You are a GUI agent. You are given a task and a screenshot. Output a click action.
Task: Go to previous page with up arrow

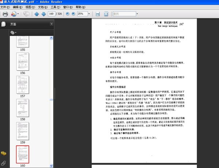[37, 14]
